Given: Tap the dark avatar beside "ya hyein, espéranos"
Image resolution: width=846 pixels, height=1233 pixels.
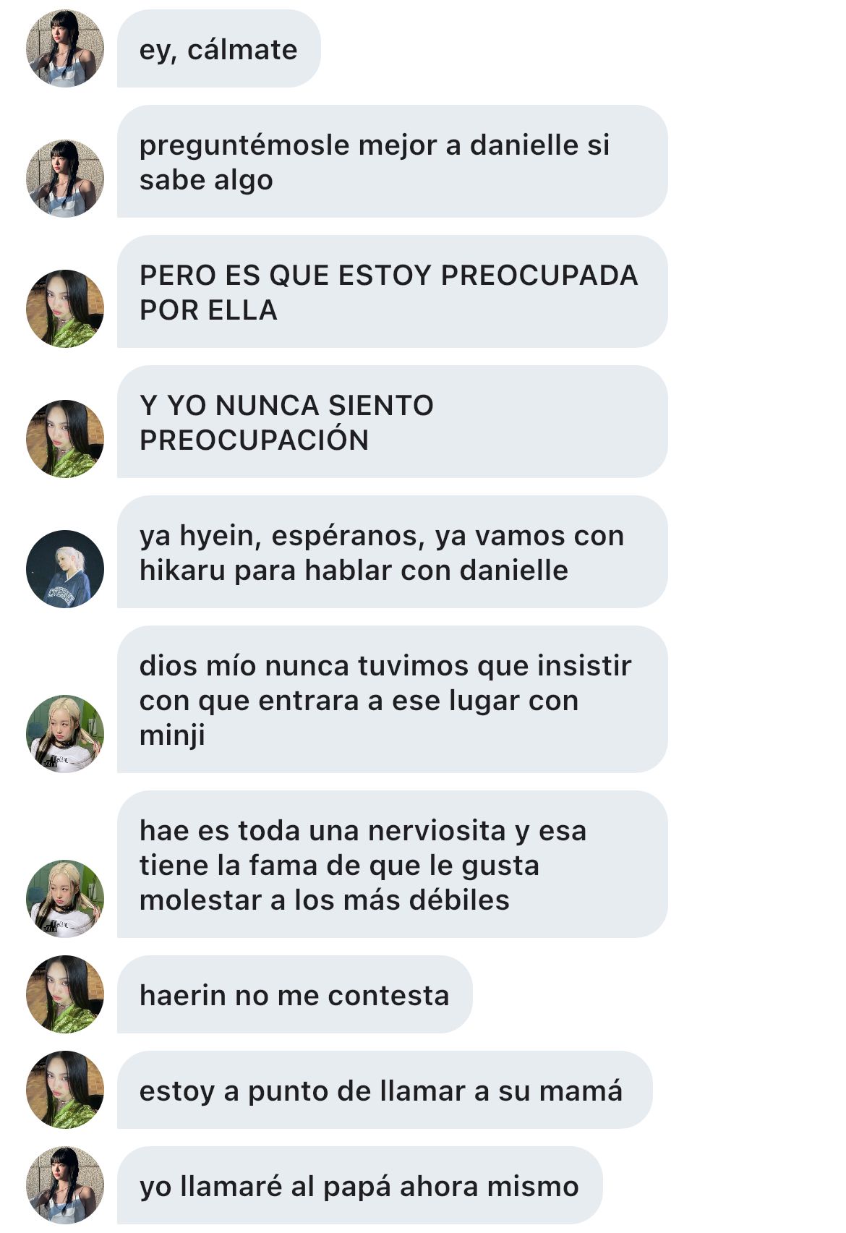Looking at the screenshot, I should click(x=65, y=569).
